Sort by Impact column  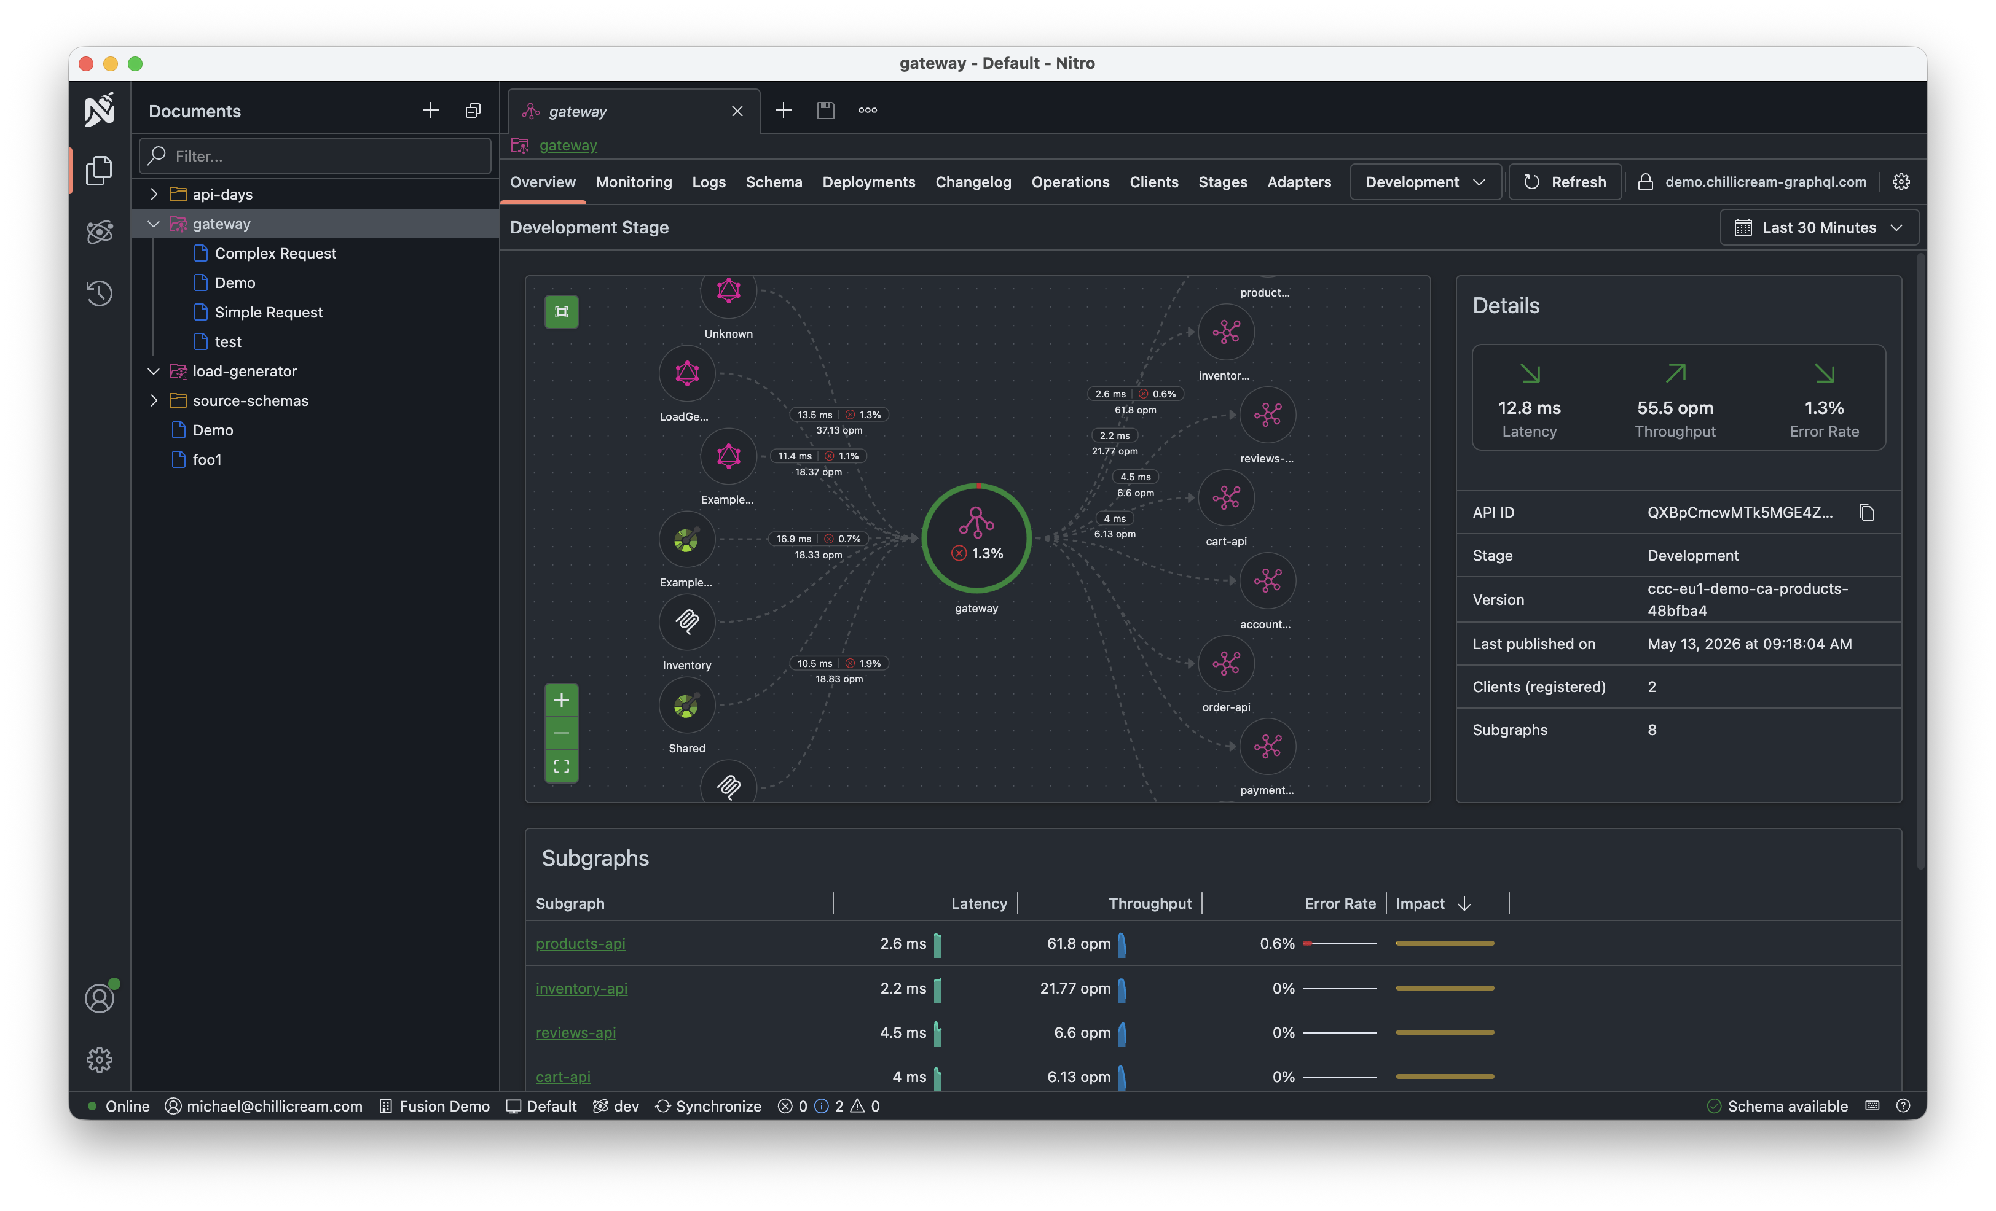tap(1432, 903)
